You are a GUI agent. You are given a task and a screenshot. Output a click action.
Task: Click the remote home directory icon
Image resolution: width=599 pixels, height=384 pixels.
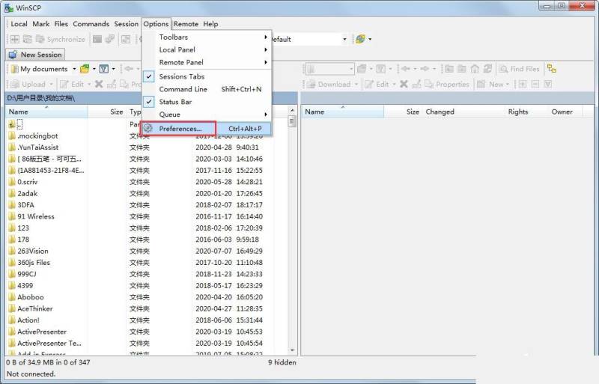tap(474, 69)
